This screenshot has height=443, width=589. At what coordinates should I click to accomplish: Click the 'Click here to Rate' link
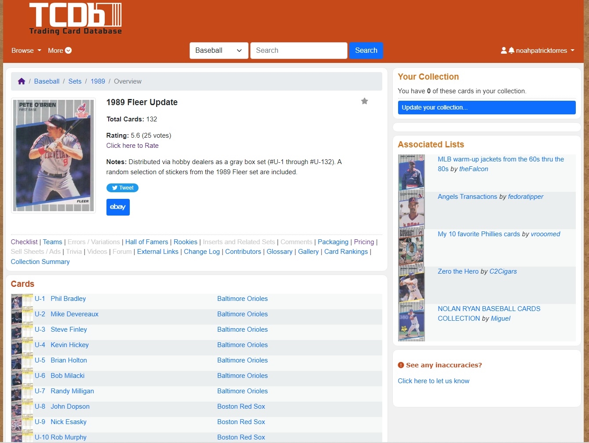(x=132, y=146)
